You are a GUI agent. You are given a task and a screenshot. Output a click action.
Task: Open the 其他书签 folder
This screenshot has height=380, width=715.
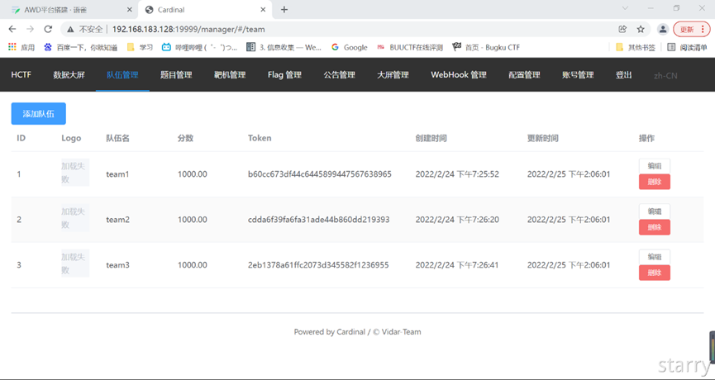point(635,47)
